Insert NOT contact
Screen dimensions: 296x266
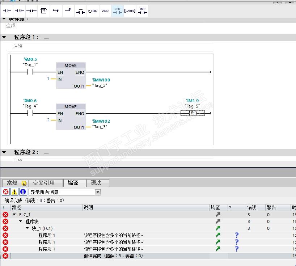coord(117,11)
